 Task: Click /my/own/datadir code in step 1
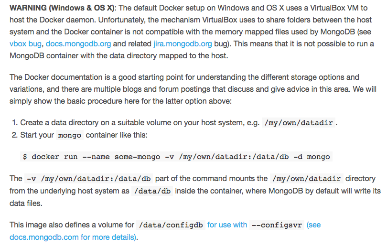(x=300, y=123)
